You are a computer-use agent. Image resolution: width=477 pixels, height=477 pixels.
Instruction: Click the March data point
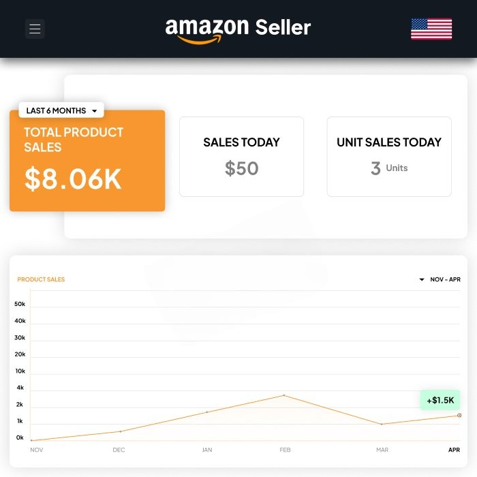pyautogui.click(x=382, y=424)
